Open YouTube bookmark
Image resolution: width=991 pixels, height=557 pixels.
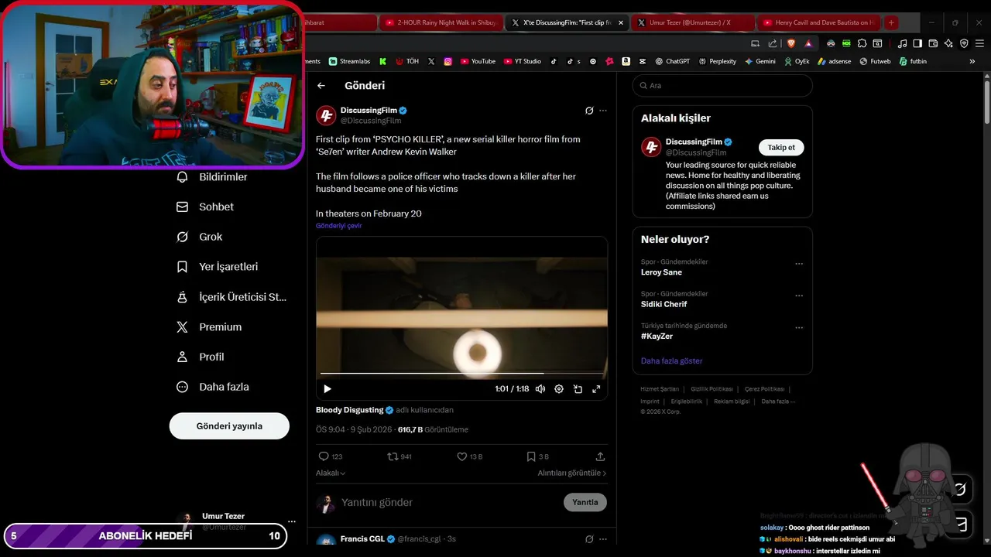(478, 61)
